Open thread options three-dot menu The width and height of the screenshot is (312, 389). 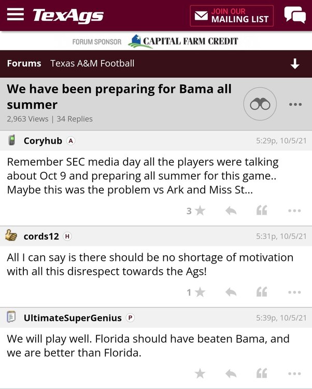point(295,104)
